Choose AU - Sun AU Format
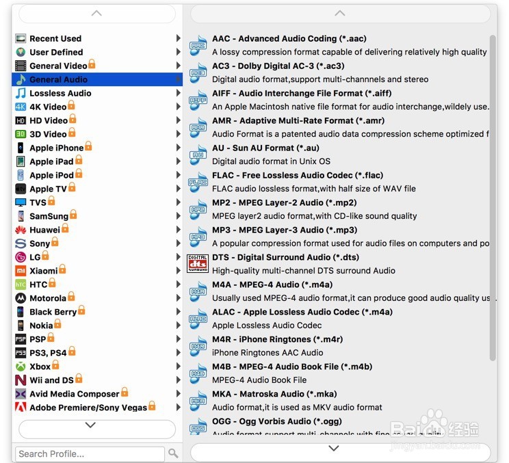Screen dimensions: 509x463 (339, 155)
